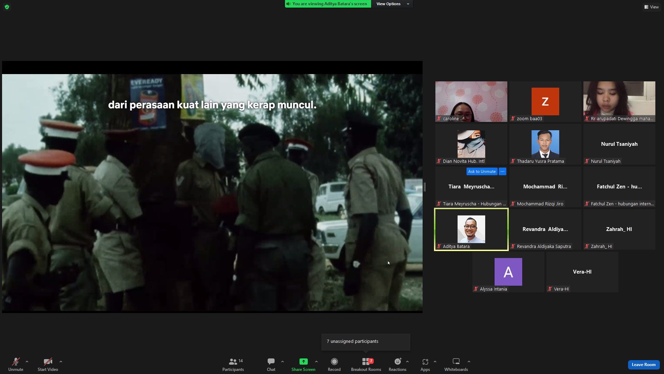Click the green Share Screen icon
The width and height of the screenshot is (664, 374).
tap(303, 362)
